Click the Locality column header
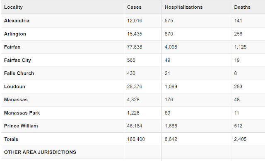This screenshot has width=265, height=161. (13, 7)
